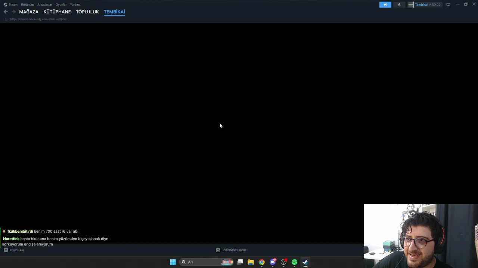Open Spotify from the taskbar
This screenshot has height=268, width=478.
pos(294,262)
